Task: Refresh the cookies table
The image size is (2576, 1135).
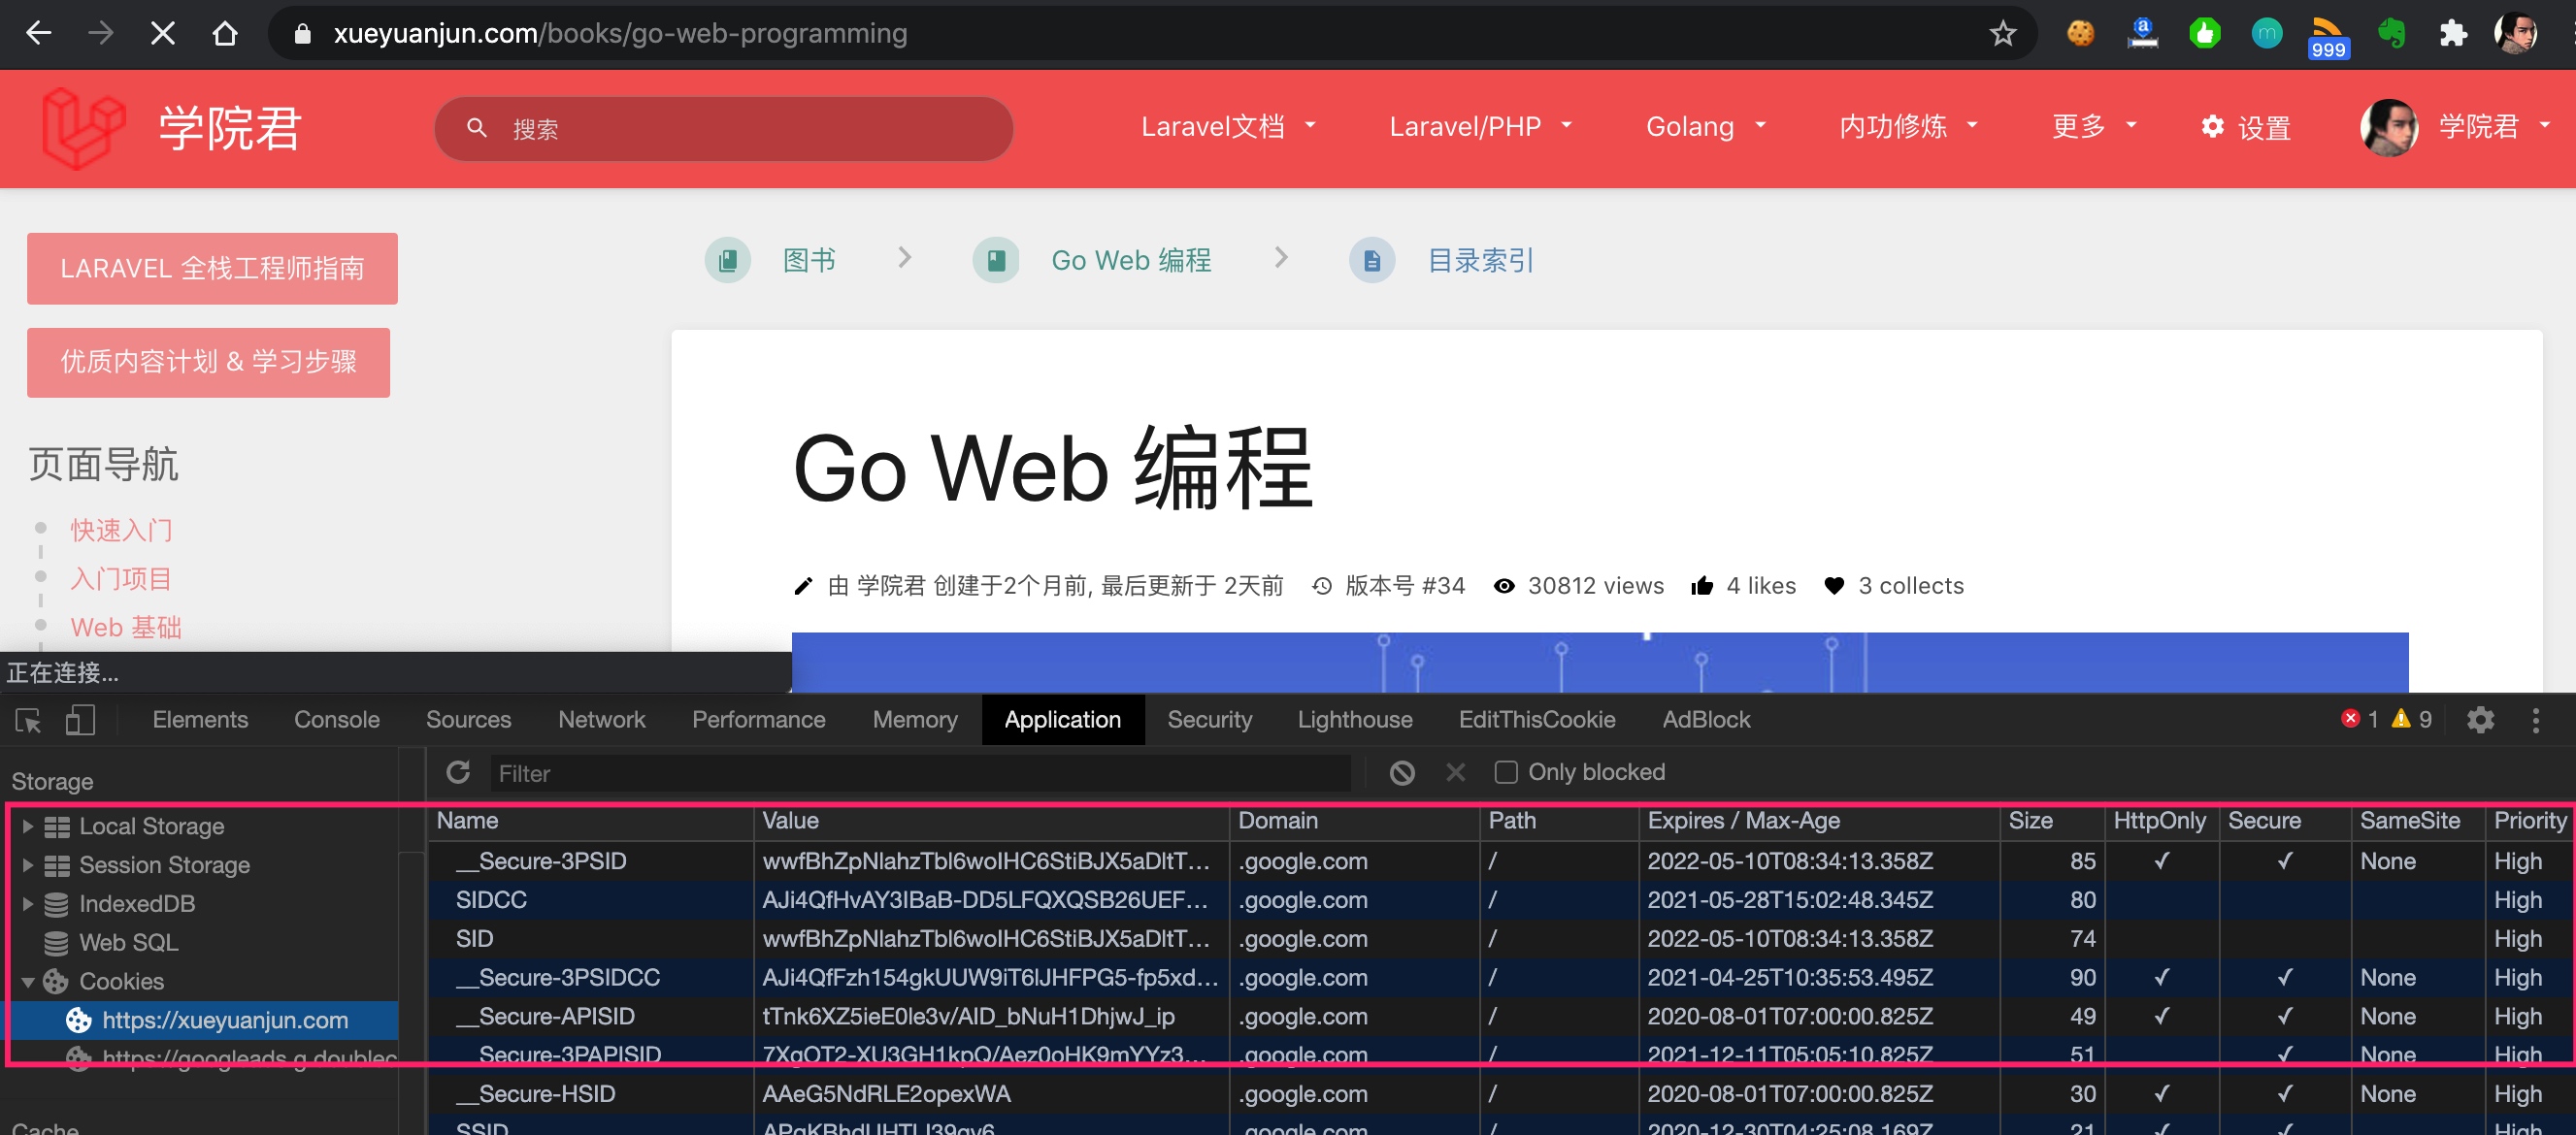Action: pyautogui.click(x=458, y=771)
